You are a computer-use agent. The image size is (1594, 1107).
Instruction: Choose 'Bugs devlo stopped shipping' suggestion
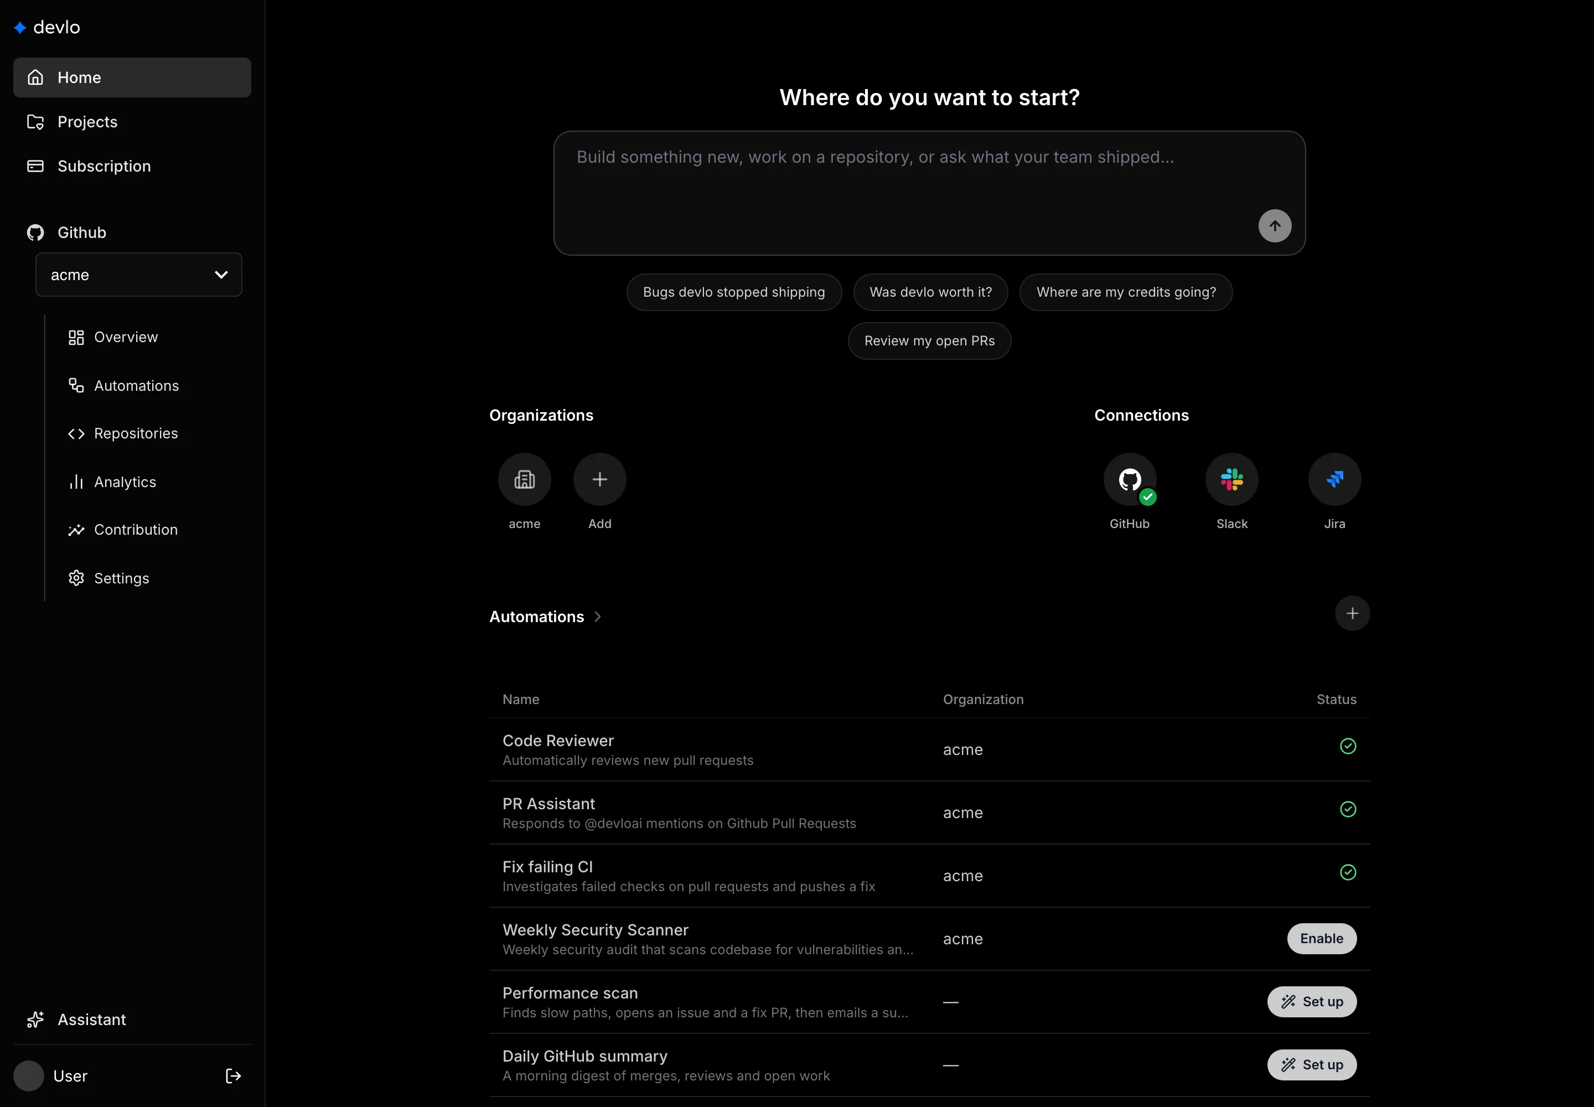[734, 292]
